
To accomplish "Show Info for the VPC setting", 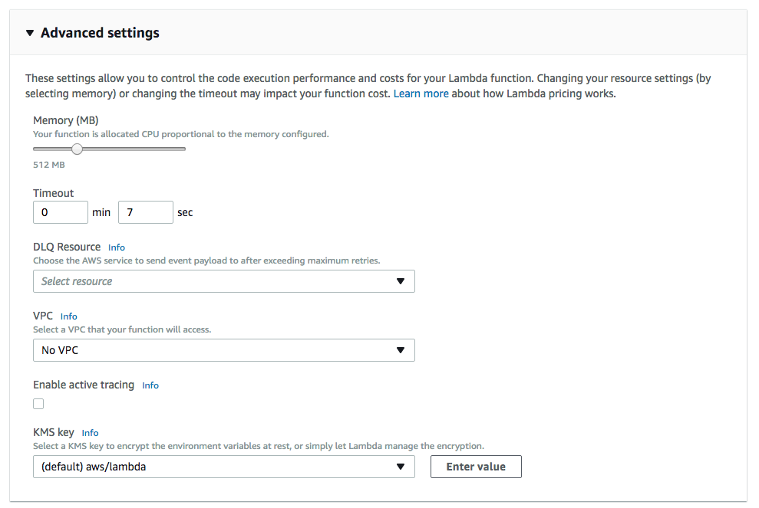I will click(x=69, y=316).
